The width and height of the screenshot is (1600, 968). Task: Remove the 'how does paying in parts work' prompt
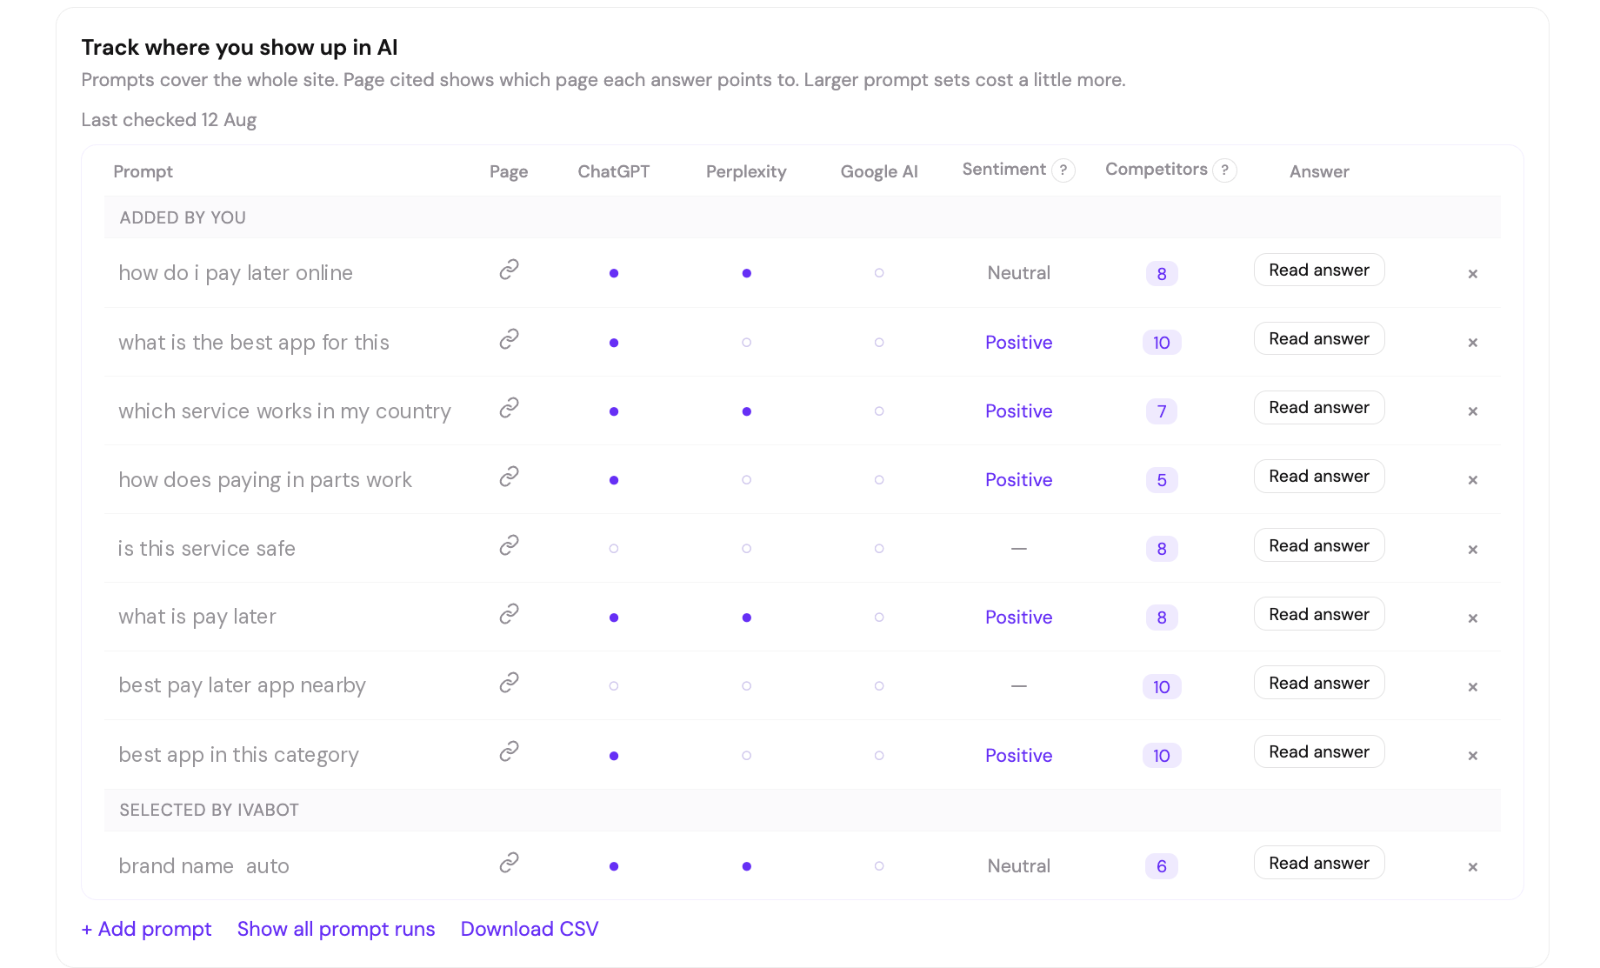tap(1473, 480)
